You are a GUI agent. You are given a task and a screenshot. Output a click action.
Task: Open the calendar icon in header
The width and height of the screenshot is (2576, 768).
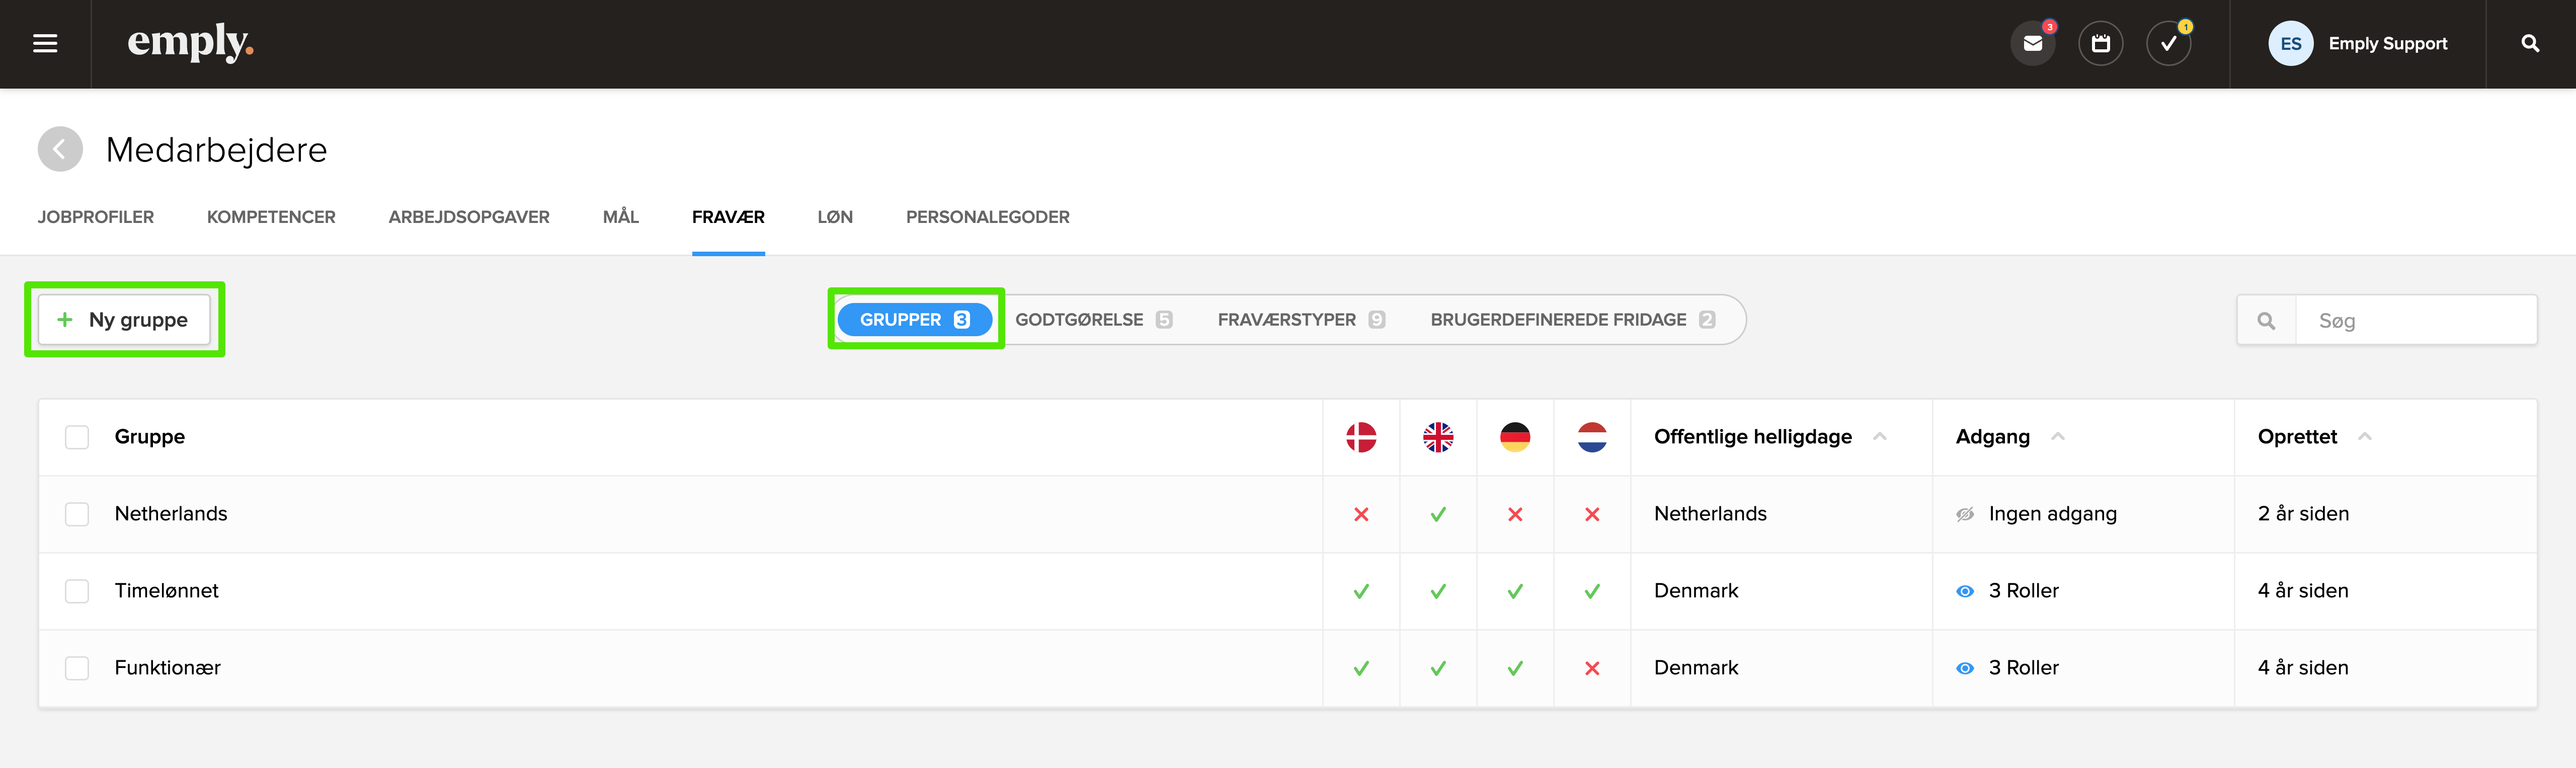[x=2100, y=44]
